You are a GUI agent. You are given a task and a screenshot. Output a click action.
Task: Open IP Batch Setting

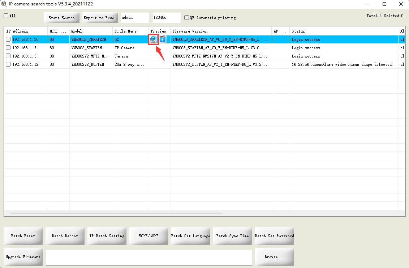coord(107,236)
